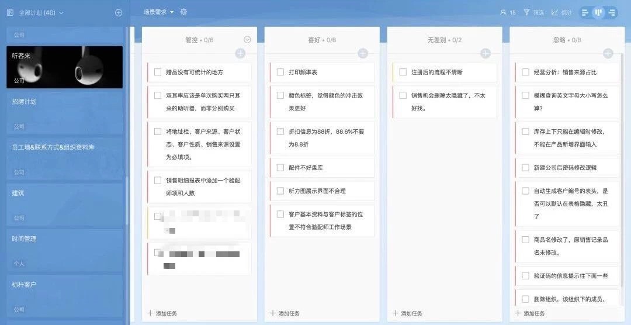Screen dimensions: 631x325
Task: Open card text 打印频率表
Action: coord(303,72)
